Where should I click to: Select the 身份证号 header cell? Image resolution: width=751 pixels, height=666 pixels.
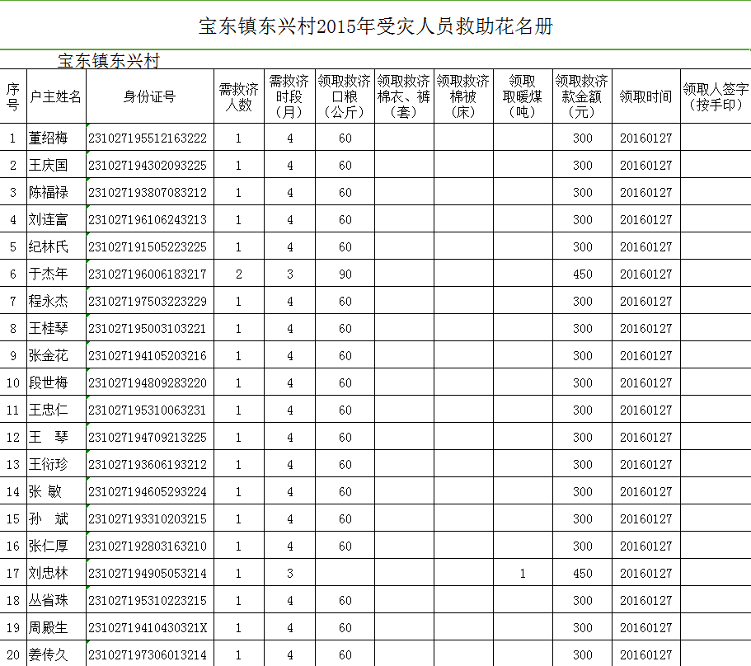tap(150, 96)
